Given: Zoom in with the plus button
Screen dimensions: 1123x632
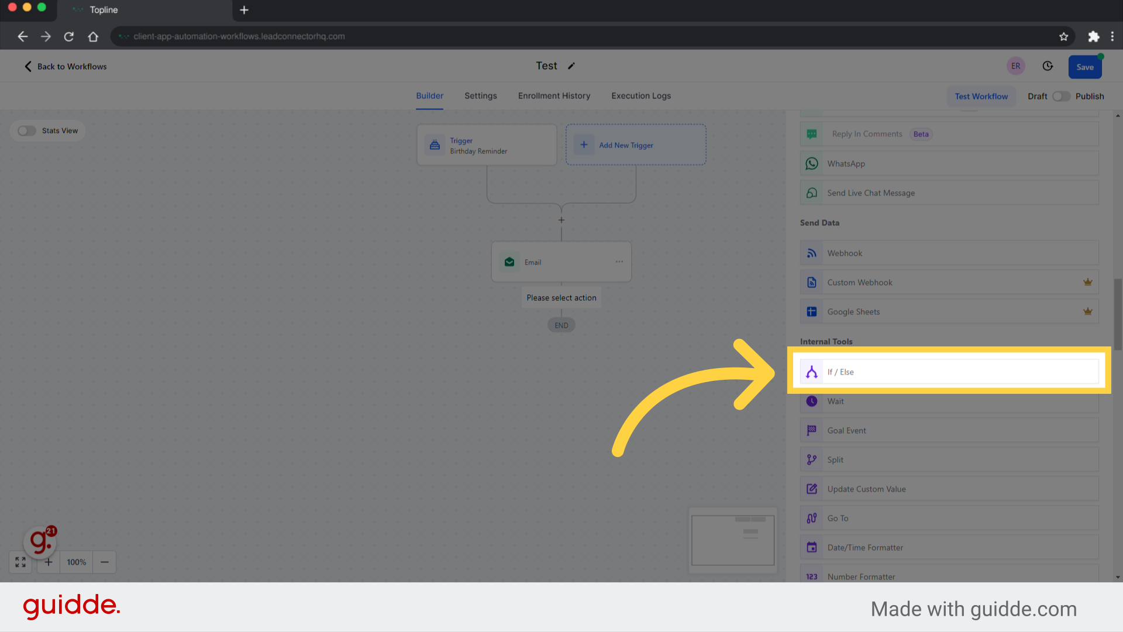Looking at the screenshot, I should pyautogui.click(x=49, y=562).
